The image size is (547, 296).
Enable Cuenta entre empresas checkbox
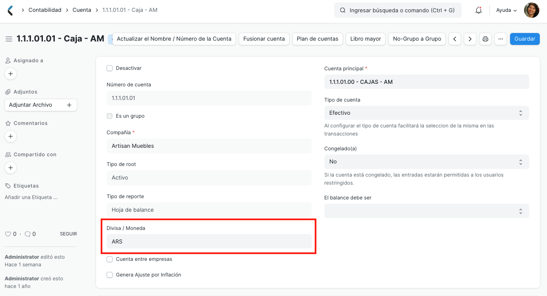[x=110, y=259]
